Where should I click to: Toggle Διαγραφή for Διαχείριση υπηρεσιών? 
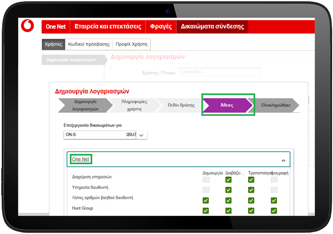tap(274, 180)
